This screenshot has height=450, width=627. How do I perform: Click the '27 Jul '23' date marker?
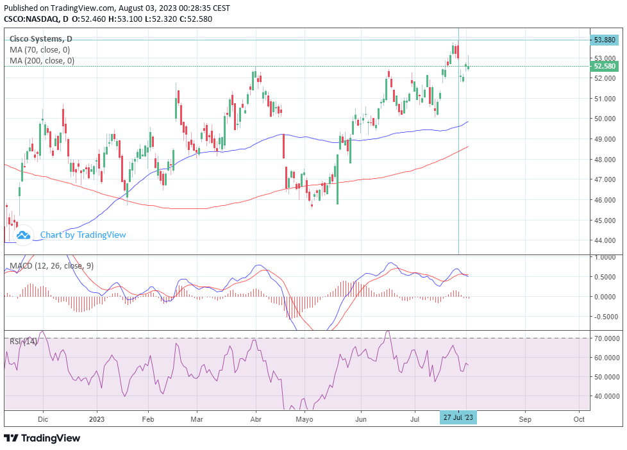click(458, 417)
